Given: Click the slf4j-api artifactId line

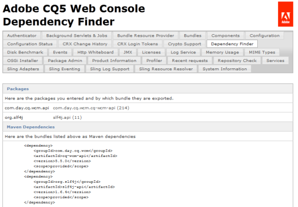Looking at the screenshot, I should [x=74, y=187].
